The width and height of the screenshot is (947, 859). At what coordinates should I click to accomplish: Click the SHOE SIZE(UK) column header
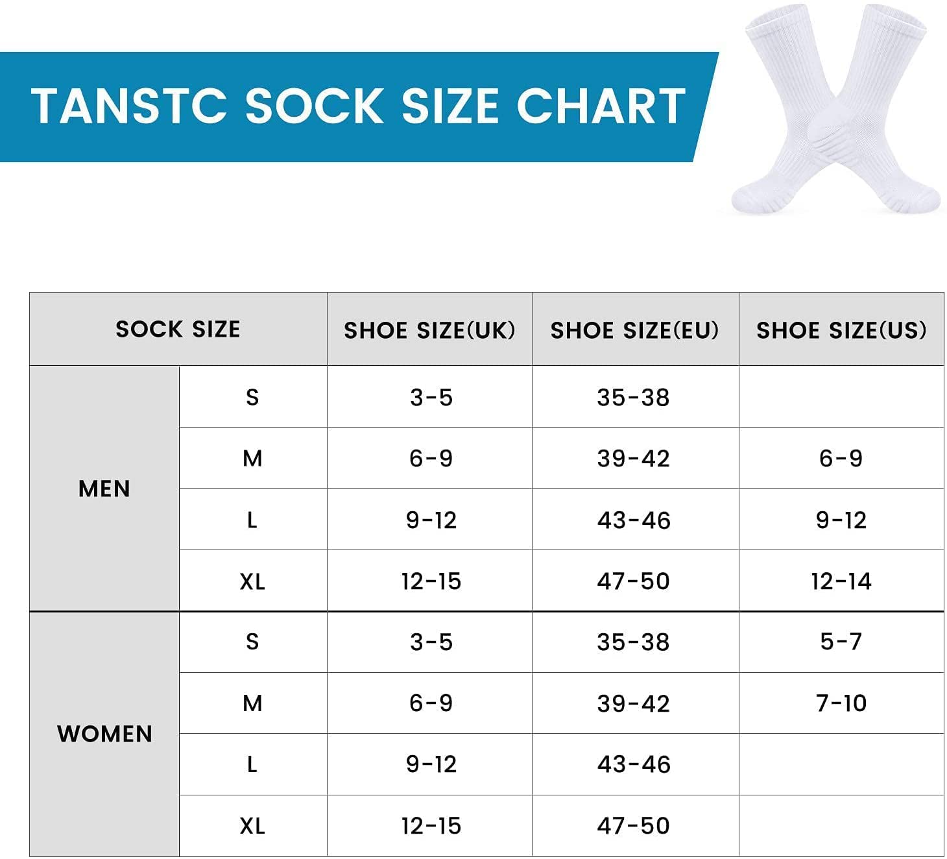[429, 330]
